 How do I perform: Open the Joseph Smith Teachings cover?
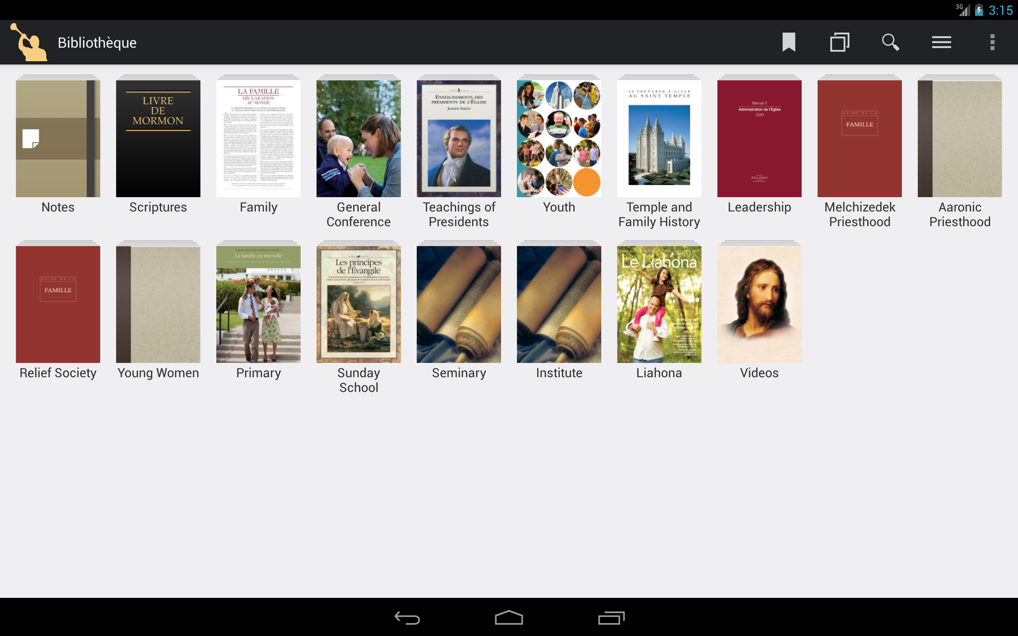point(458,138)
